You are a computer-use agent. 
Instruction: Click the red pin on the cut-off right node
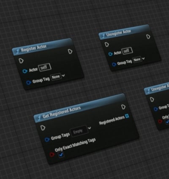click(x=160, y=121)
